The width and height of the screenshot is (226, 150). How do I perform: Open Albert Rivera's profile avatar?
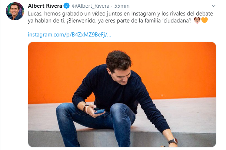pyautogui.click(x=15, y=11)
